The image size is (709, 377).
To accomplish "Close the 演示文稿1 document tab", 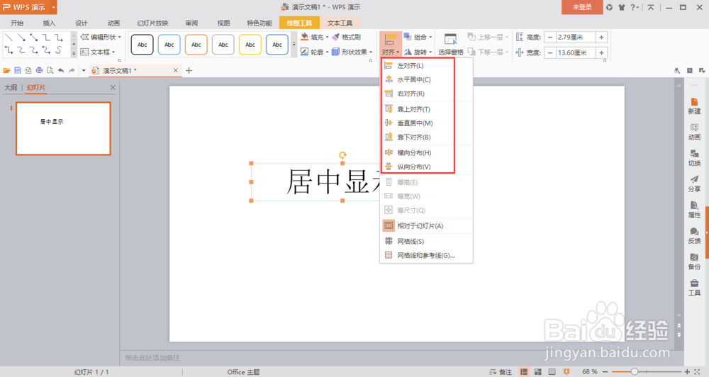I will point(176,71).
